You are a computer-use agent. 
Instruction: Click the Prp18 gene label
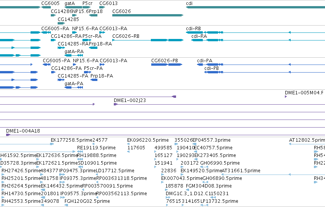96,11
